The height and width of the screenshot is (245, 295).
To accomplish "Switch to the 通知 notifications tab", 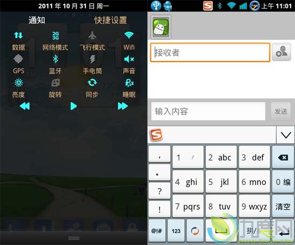I will coord(37,20).
